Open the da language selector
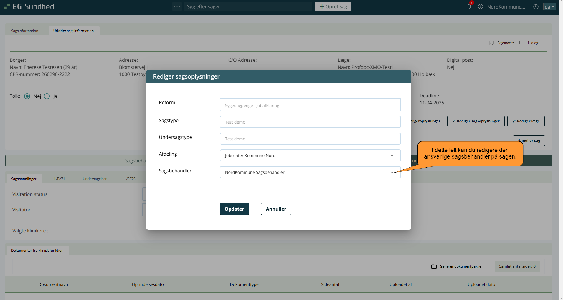Screen dimensions: 563x300 click(x=549, y=6)
